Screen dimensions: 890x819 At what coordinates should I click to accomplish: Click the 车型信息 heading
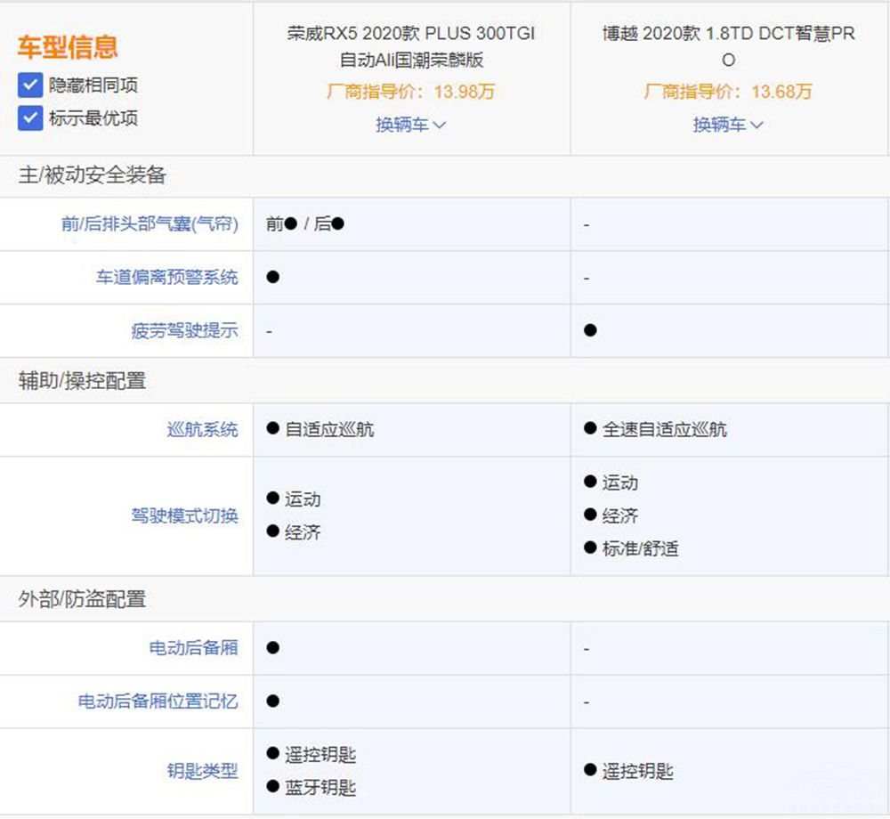tap(68, 47)
